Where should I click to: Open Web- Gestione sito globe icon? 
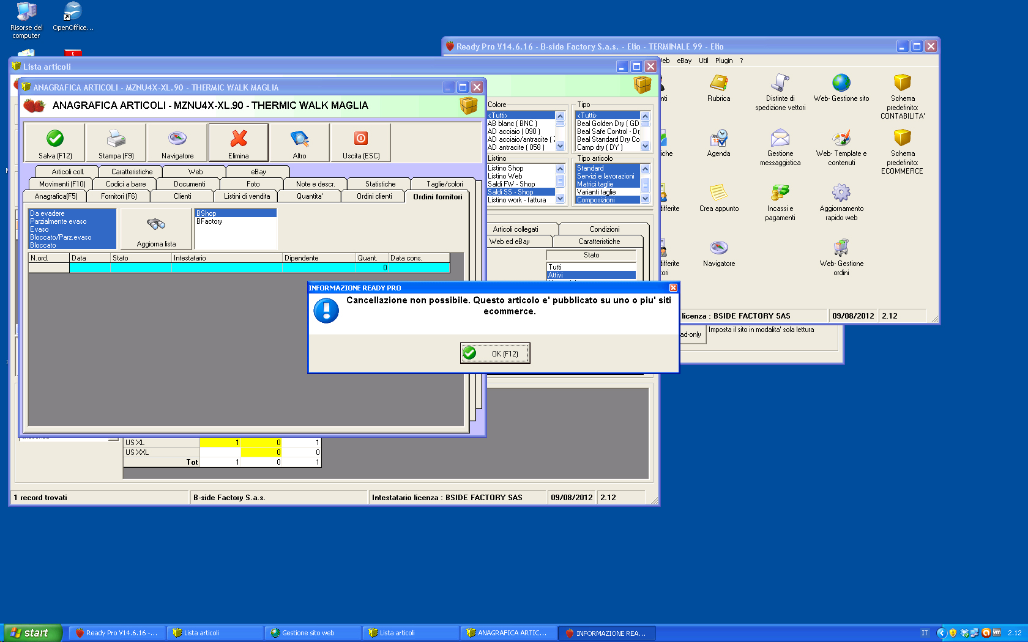[x=841, y=83]
